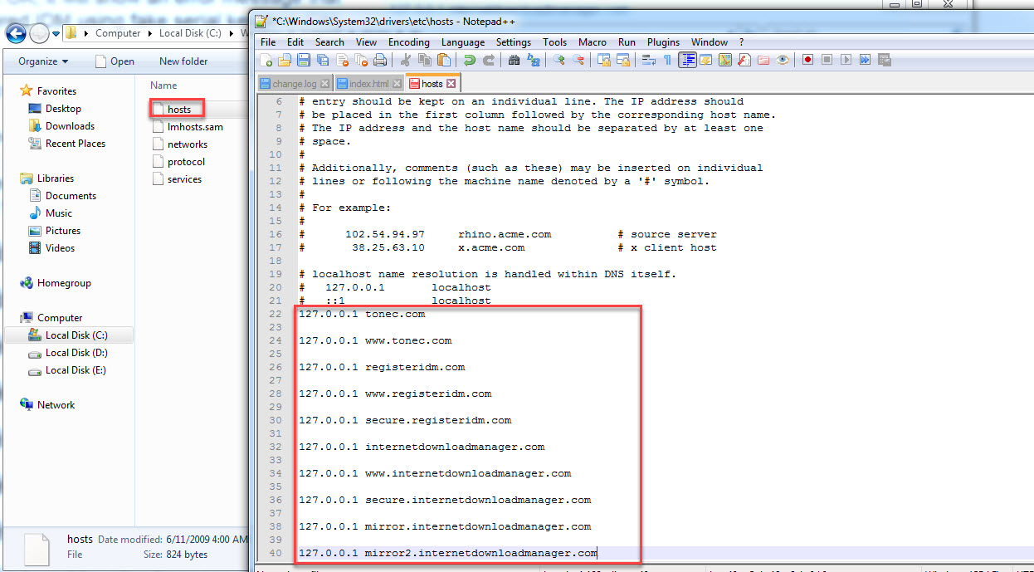Open the Macro menu
The width and height of the screenshot is (1034, 572).
coord(593,42)
